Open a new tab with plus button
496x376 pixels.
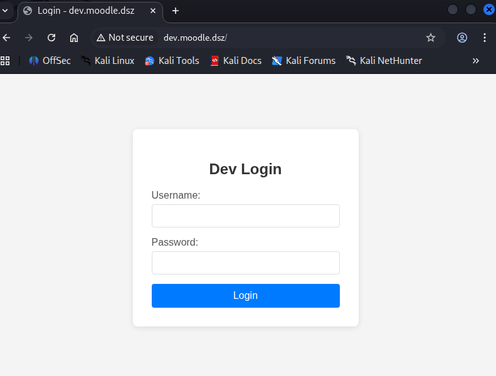tap(176, 11)
